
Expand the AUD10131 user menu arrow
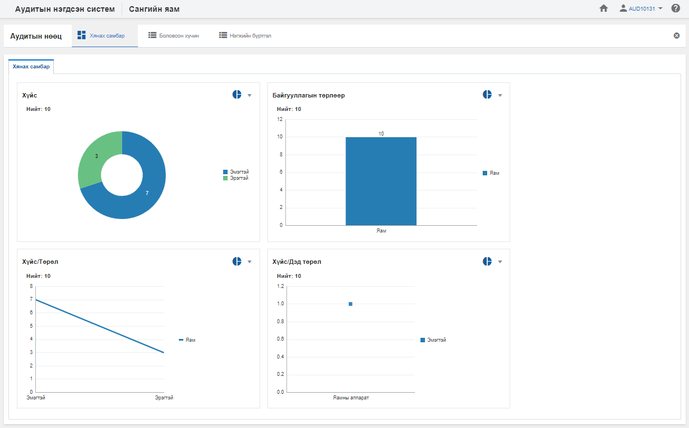[660, 8]
